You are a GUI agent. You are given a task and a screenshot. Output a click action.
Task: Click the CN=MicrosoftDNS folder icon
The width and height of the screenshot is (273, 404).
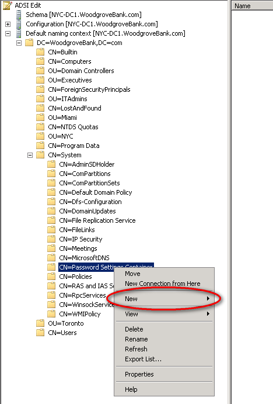coord(51,258)
